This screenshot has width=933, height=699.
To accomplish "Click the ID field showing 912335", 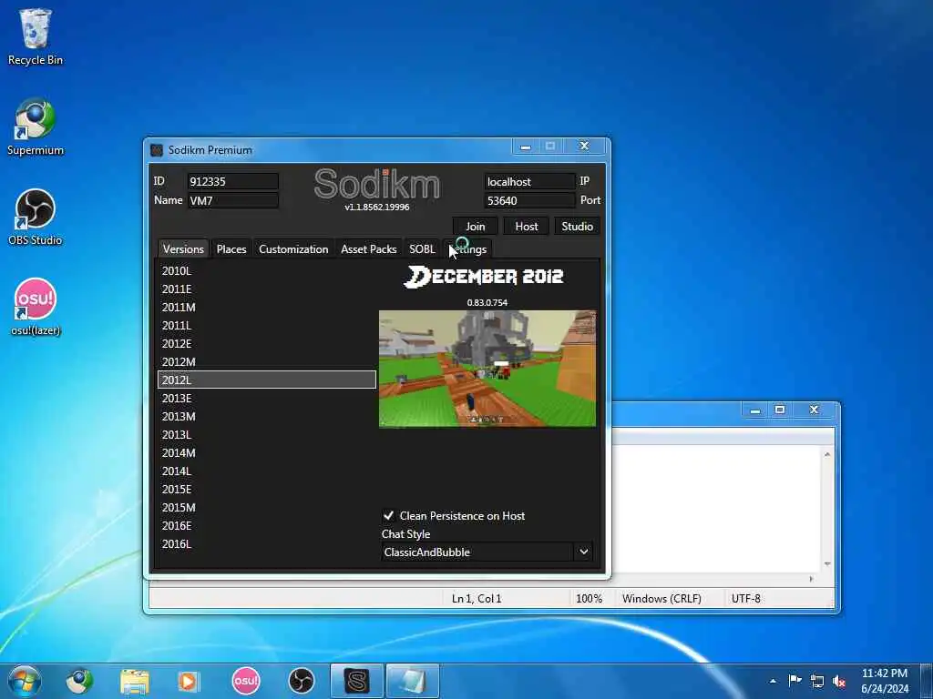I will coord(232,181).
